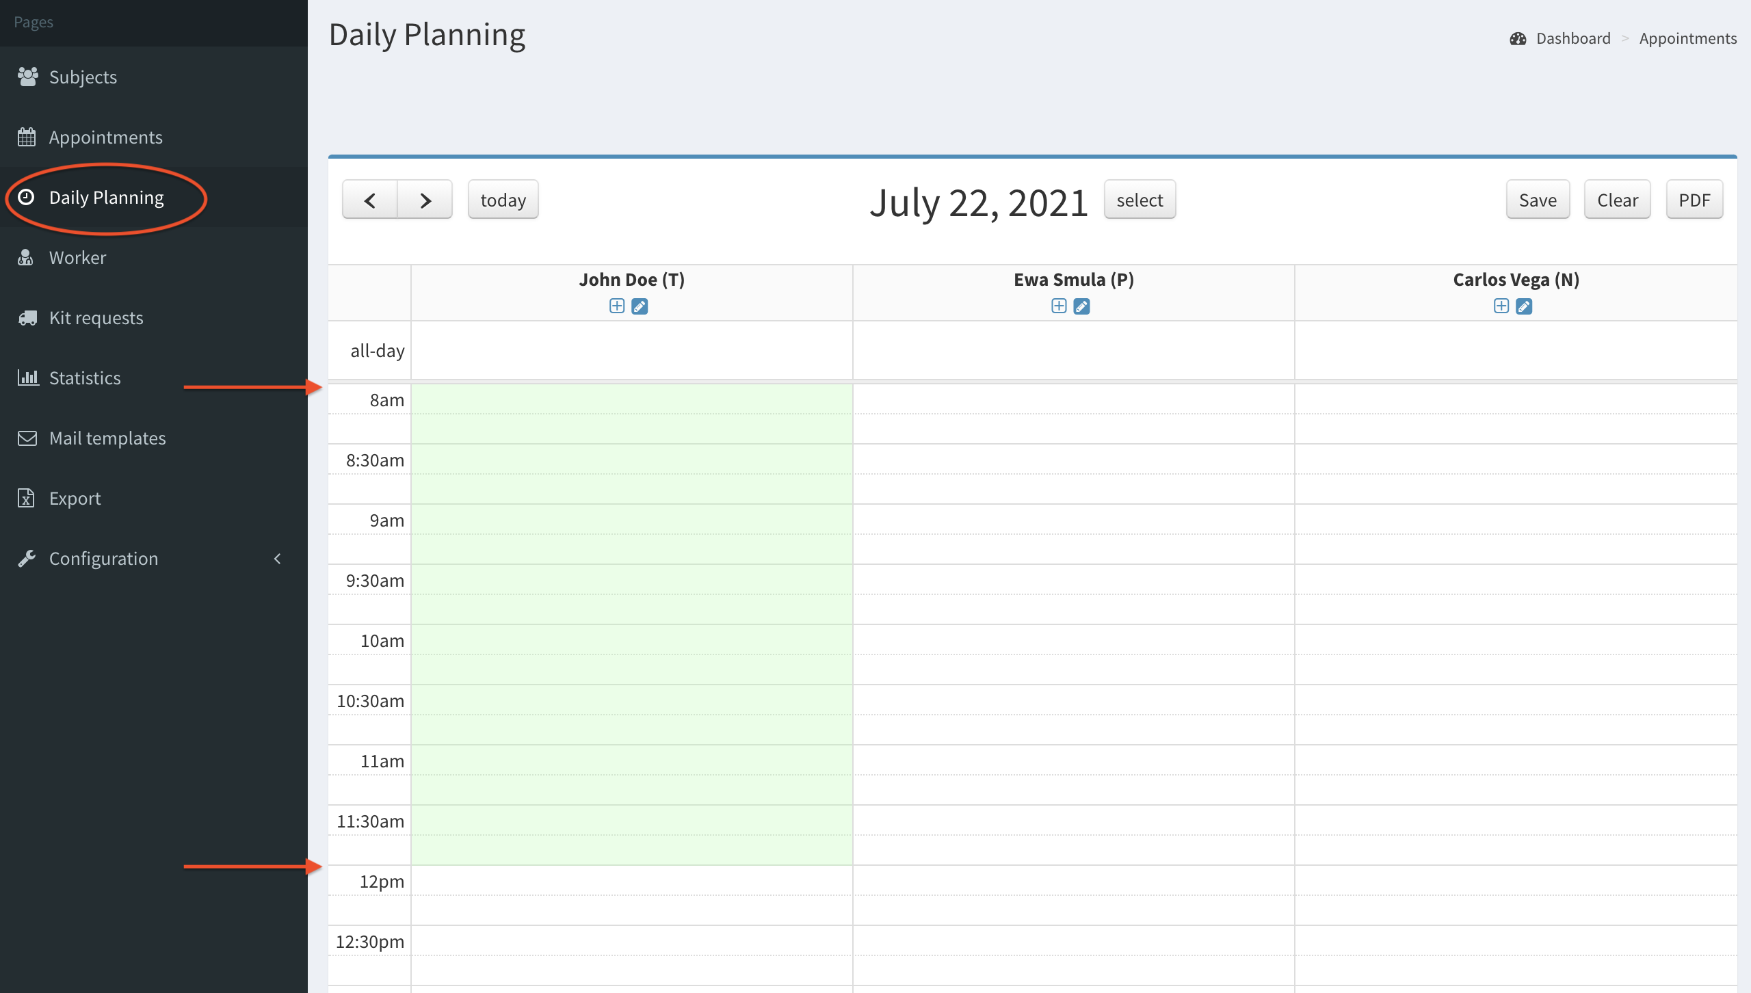This screenshot has height=993, width=1751.
Task: Jump to today's date
Action: coord(503,200)
